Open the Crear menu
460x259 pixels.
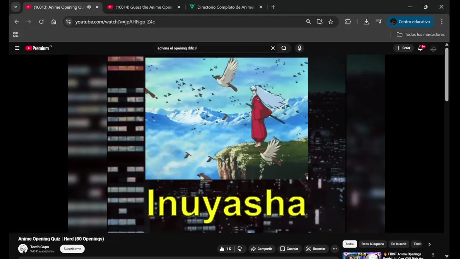point(403,48)
